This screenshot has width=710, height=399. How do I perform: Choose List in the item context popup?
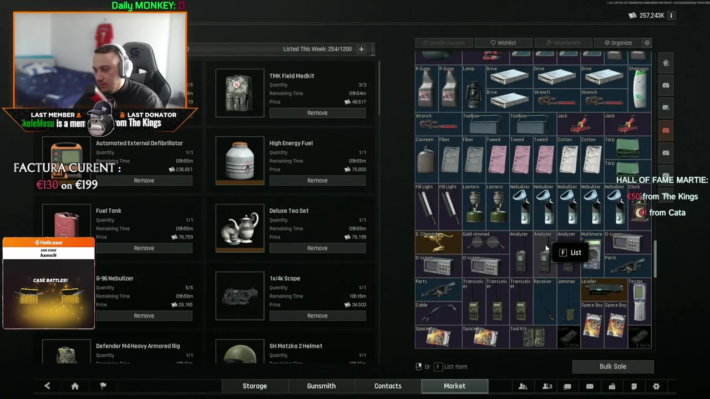click(x=570, y=253)
